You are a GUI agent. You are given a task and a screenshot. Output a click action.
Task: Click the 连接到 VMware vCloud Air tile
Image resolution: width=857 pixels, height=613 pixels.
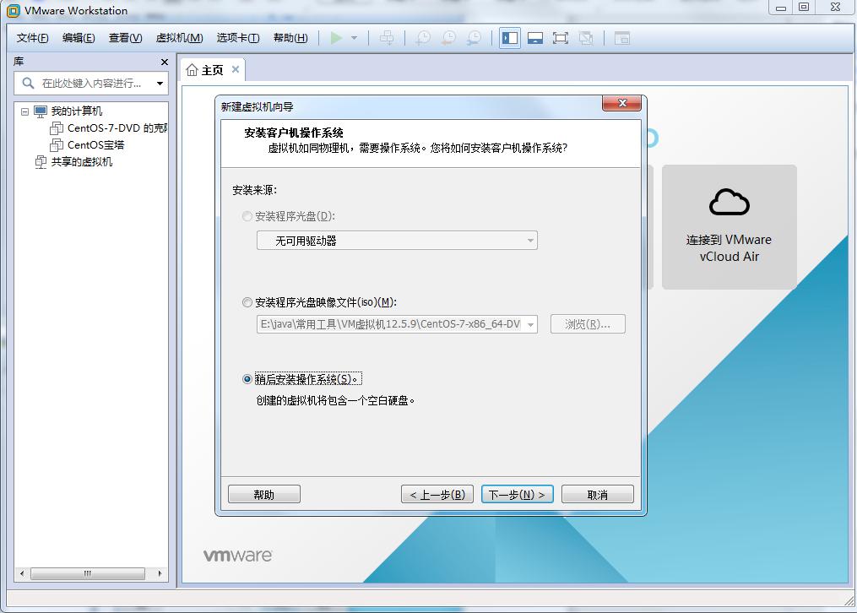coord(730,227)
